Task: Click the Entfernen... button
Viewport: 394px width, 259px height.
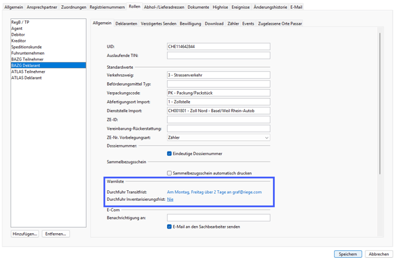Action: (x=56, y=234)
